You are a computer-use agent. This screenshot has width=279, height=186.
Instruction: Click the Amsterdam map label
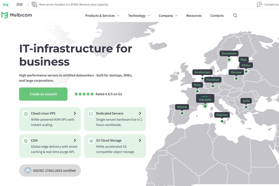(202, 72)
